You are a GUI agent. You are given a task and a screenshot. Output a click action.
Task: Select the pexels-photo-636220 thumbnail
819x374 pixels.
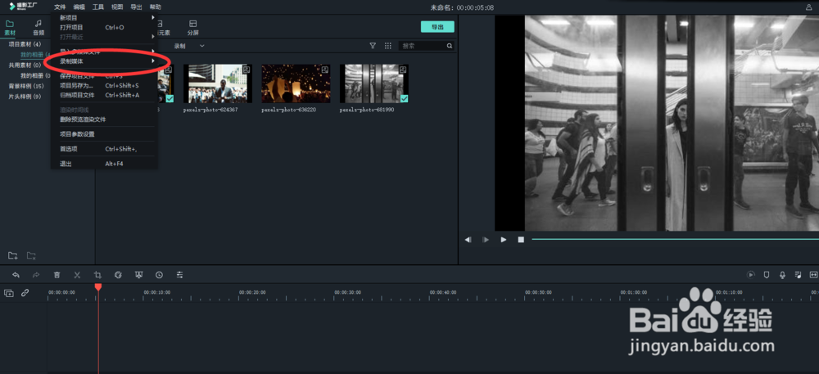pyautogui.click(x=296, y=83)
